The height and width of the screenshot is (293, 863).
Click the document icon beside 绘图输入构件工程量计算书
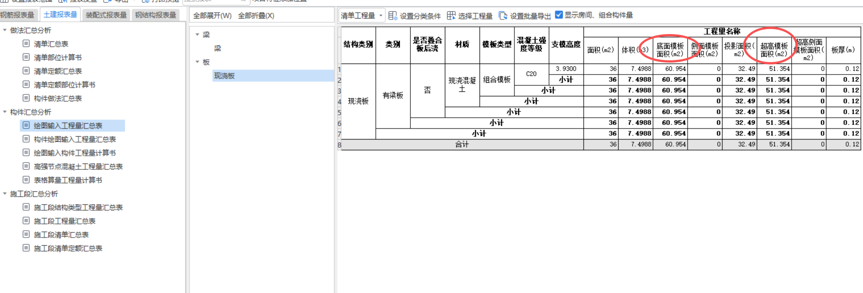(x=26, y=153)
